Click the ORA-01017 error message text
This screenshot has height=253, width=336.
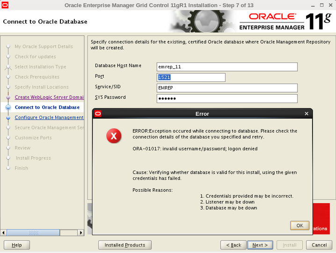click(x=195, y=149)
